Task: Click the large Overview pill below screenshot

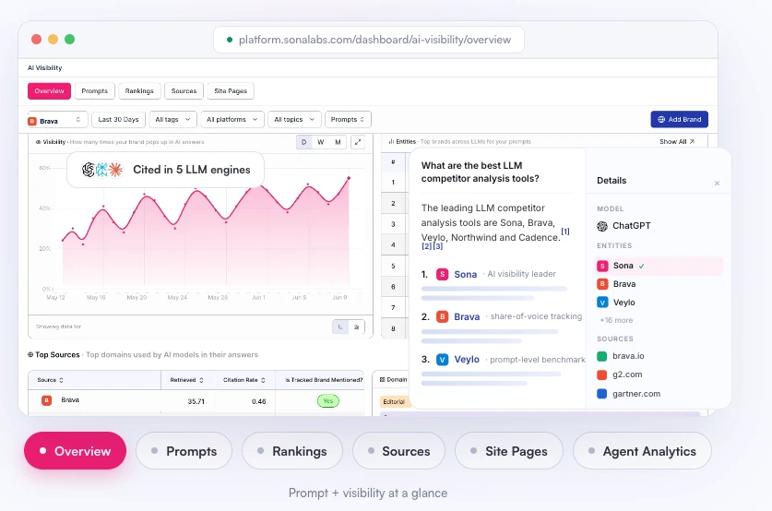Action: (75, 451)
